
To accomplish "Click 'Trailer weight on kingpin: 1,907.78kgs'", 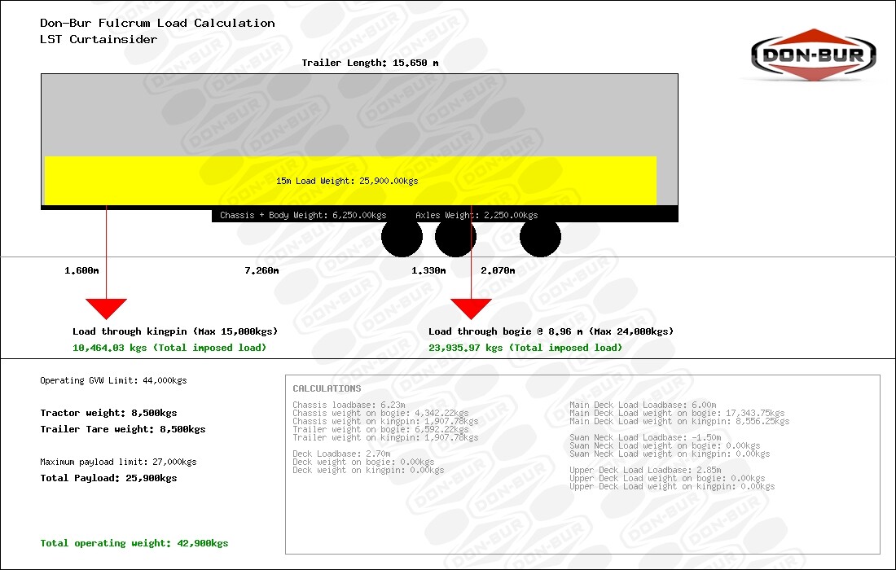I will point(385,437).
